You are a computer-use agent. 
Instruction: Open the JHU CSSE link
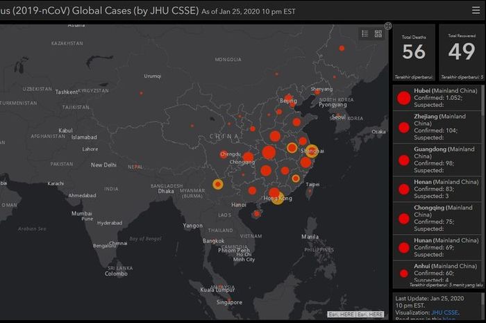[445, 313]
